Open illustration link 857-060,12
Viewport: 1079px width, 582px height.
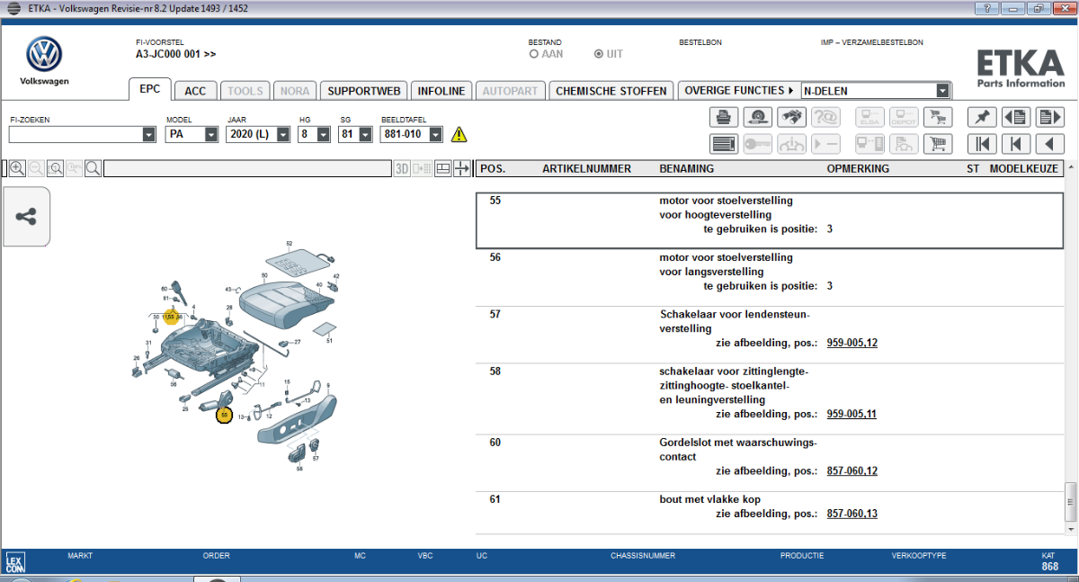[852, 470]
